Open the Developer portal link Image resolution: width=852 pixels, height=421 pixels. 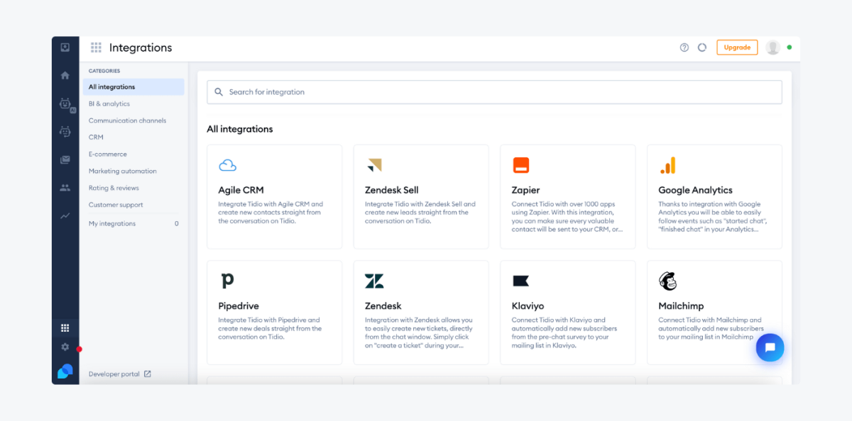114,374
